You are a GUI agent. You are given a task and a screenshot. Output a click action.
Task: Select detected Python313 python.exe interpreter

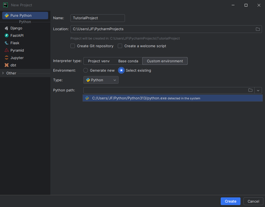(173, 98)
